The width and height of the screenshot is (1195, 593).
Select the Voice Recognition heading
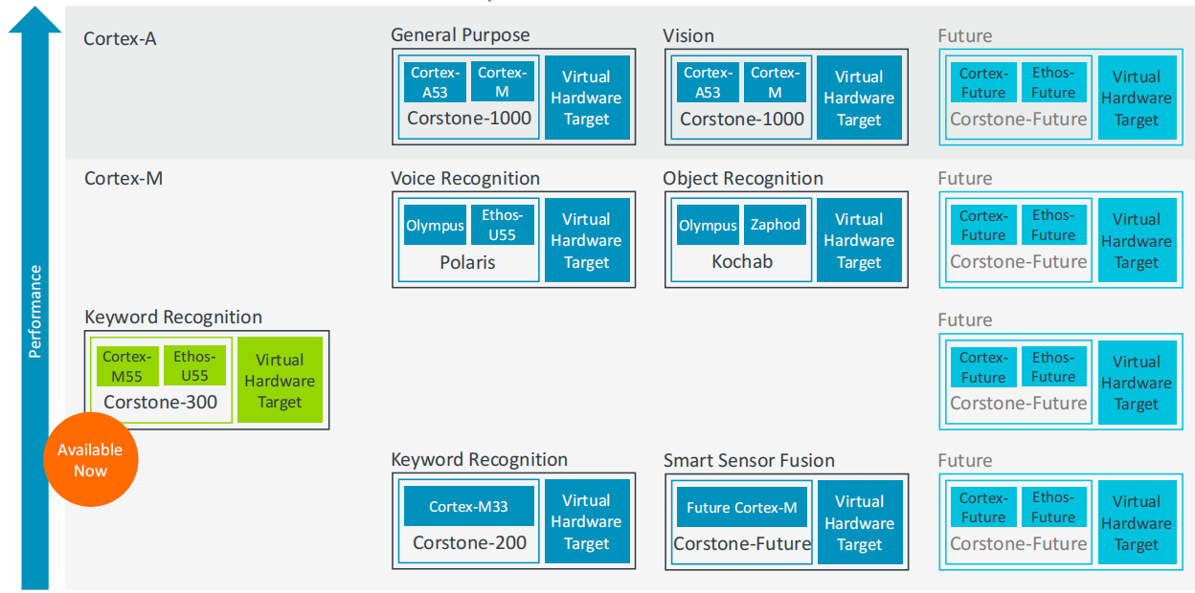pos(465,179)
